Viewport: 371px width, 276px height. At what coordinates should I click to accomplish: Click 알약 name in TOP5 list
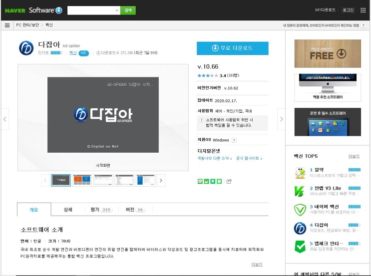pos(319,170)
